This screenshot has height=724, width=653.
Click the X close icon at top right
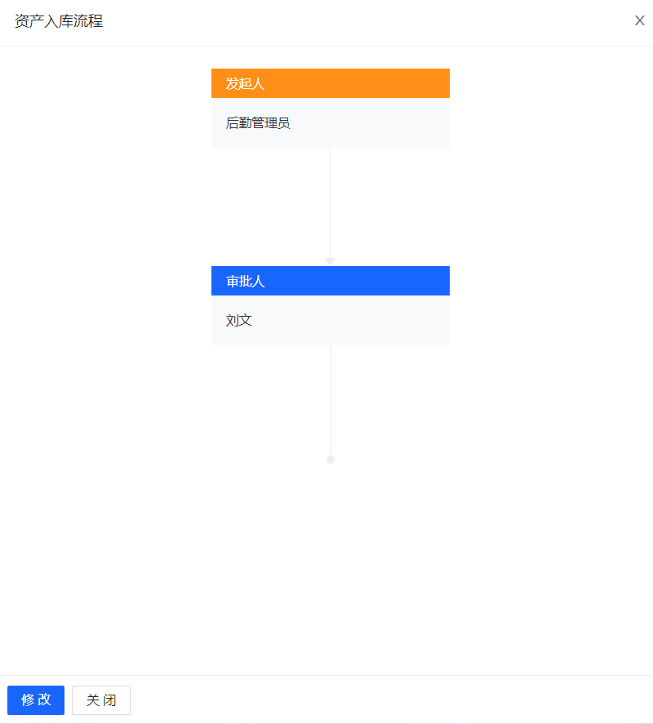click(640, 20)
